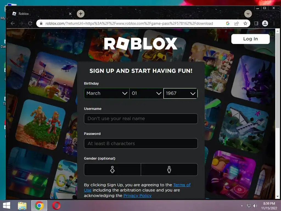Open Windows Start menu
The width and height of the screenshot is (281, 211).
tap(7, 206)
